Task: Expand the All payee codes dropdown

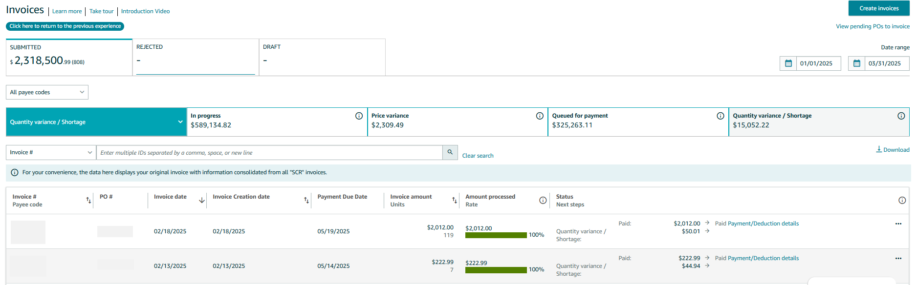Action: (x=47, y=92)
